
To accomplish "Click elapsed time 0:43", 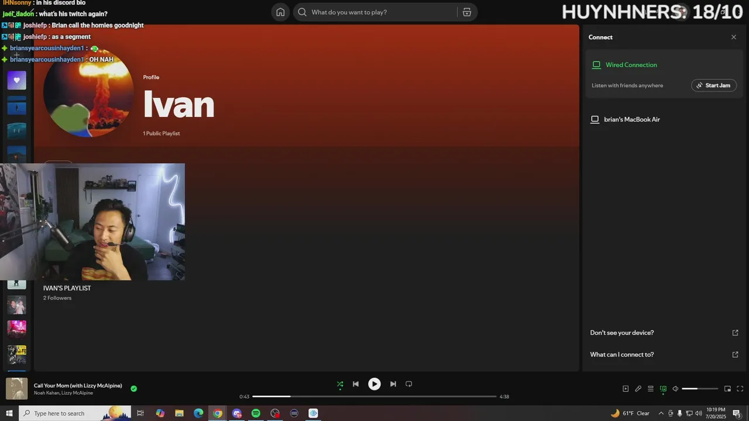I will coord(245,396).
